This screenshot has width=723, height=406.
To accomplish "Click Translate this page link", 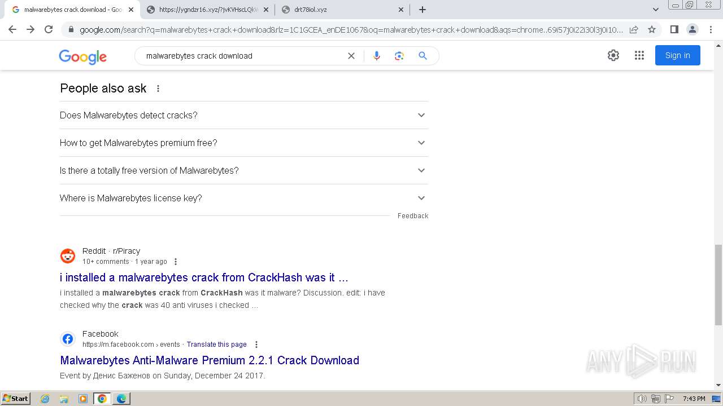I will click(x=217, y=345).
